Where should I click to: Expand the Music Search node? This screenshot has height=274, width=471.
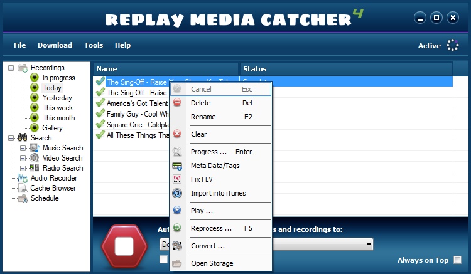pos(23,148)
